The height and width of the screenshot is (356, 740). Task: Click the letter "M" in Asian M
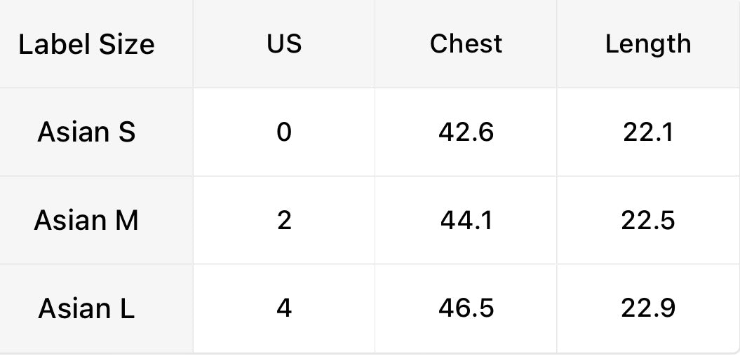[x=126, y=220]
